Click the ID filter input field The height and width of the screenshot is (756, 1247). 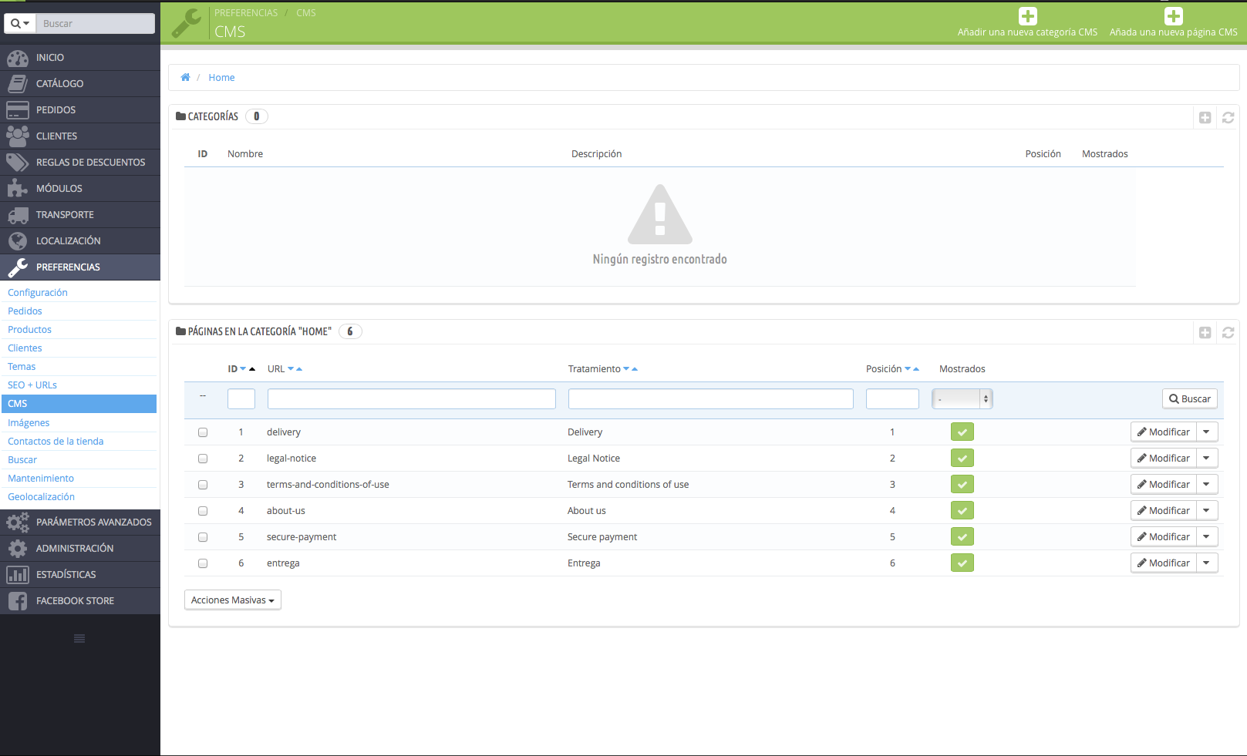[241, 399]
